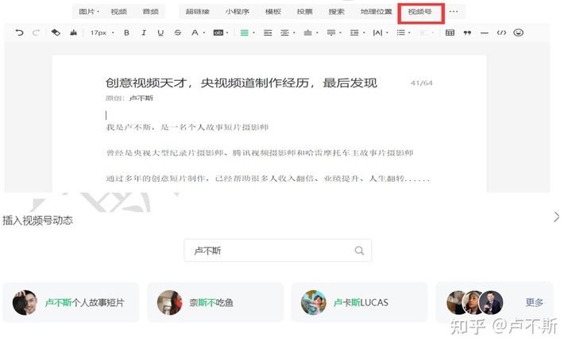This screenshot has height=349, width=572.
Task: Click the 搜索 insert option
Action: [x=336, y=12]
